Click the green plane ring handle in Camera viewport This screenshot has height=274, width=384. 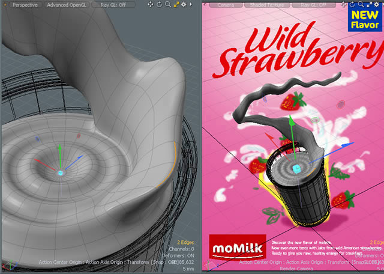tap(316, 120)
